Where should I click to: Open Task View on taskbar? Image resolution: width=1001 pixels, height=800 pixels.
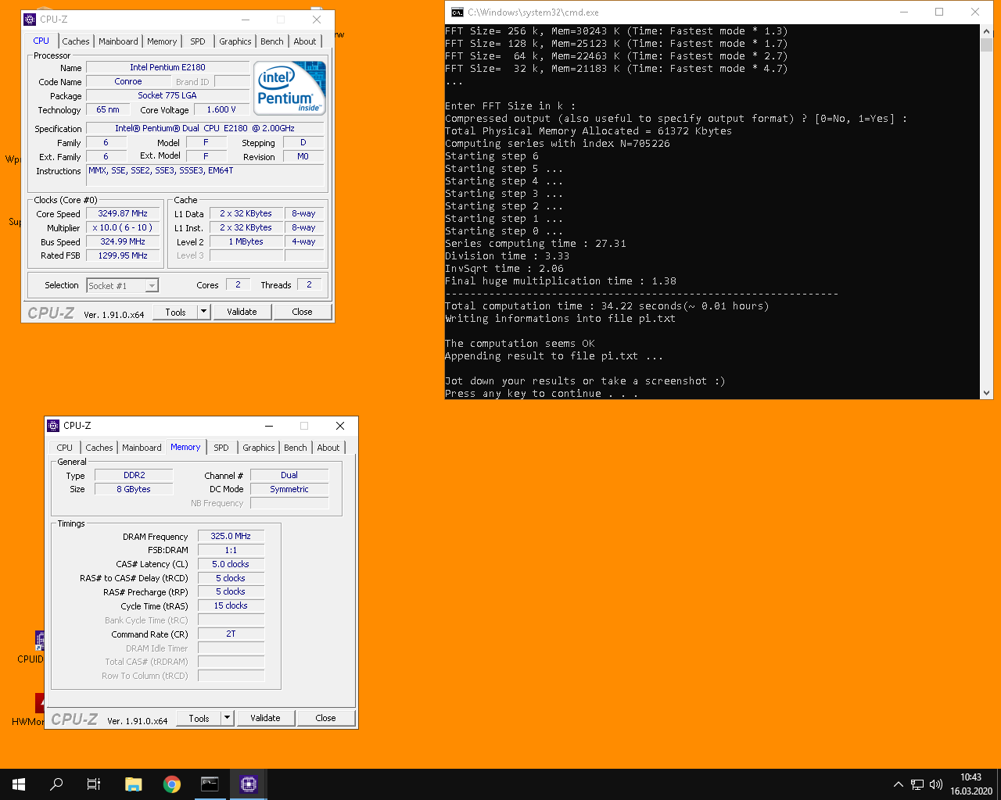pos(94,784)
